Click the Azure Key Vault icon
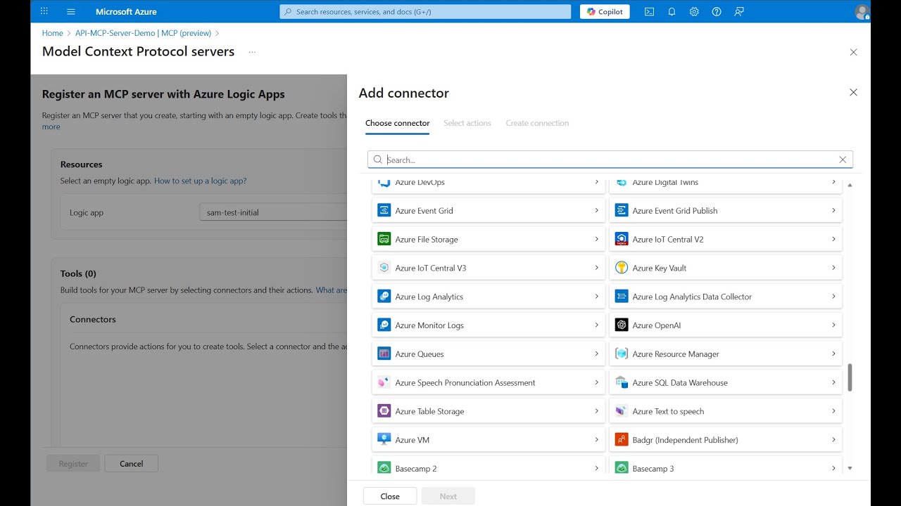This screenshot has height=506, width=901. (x=621, y=268)
